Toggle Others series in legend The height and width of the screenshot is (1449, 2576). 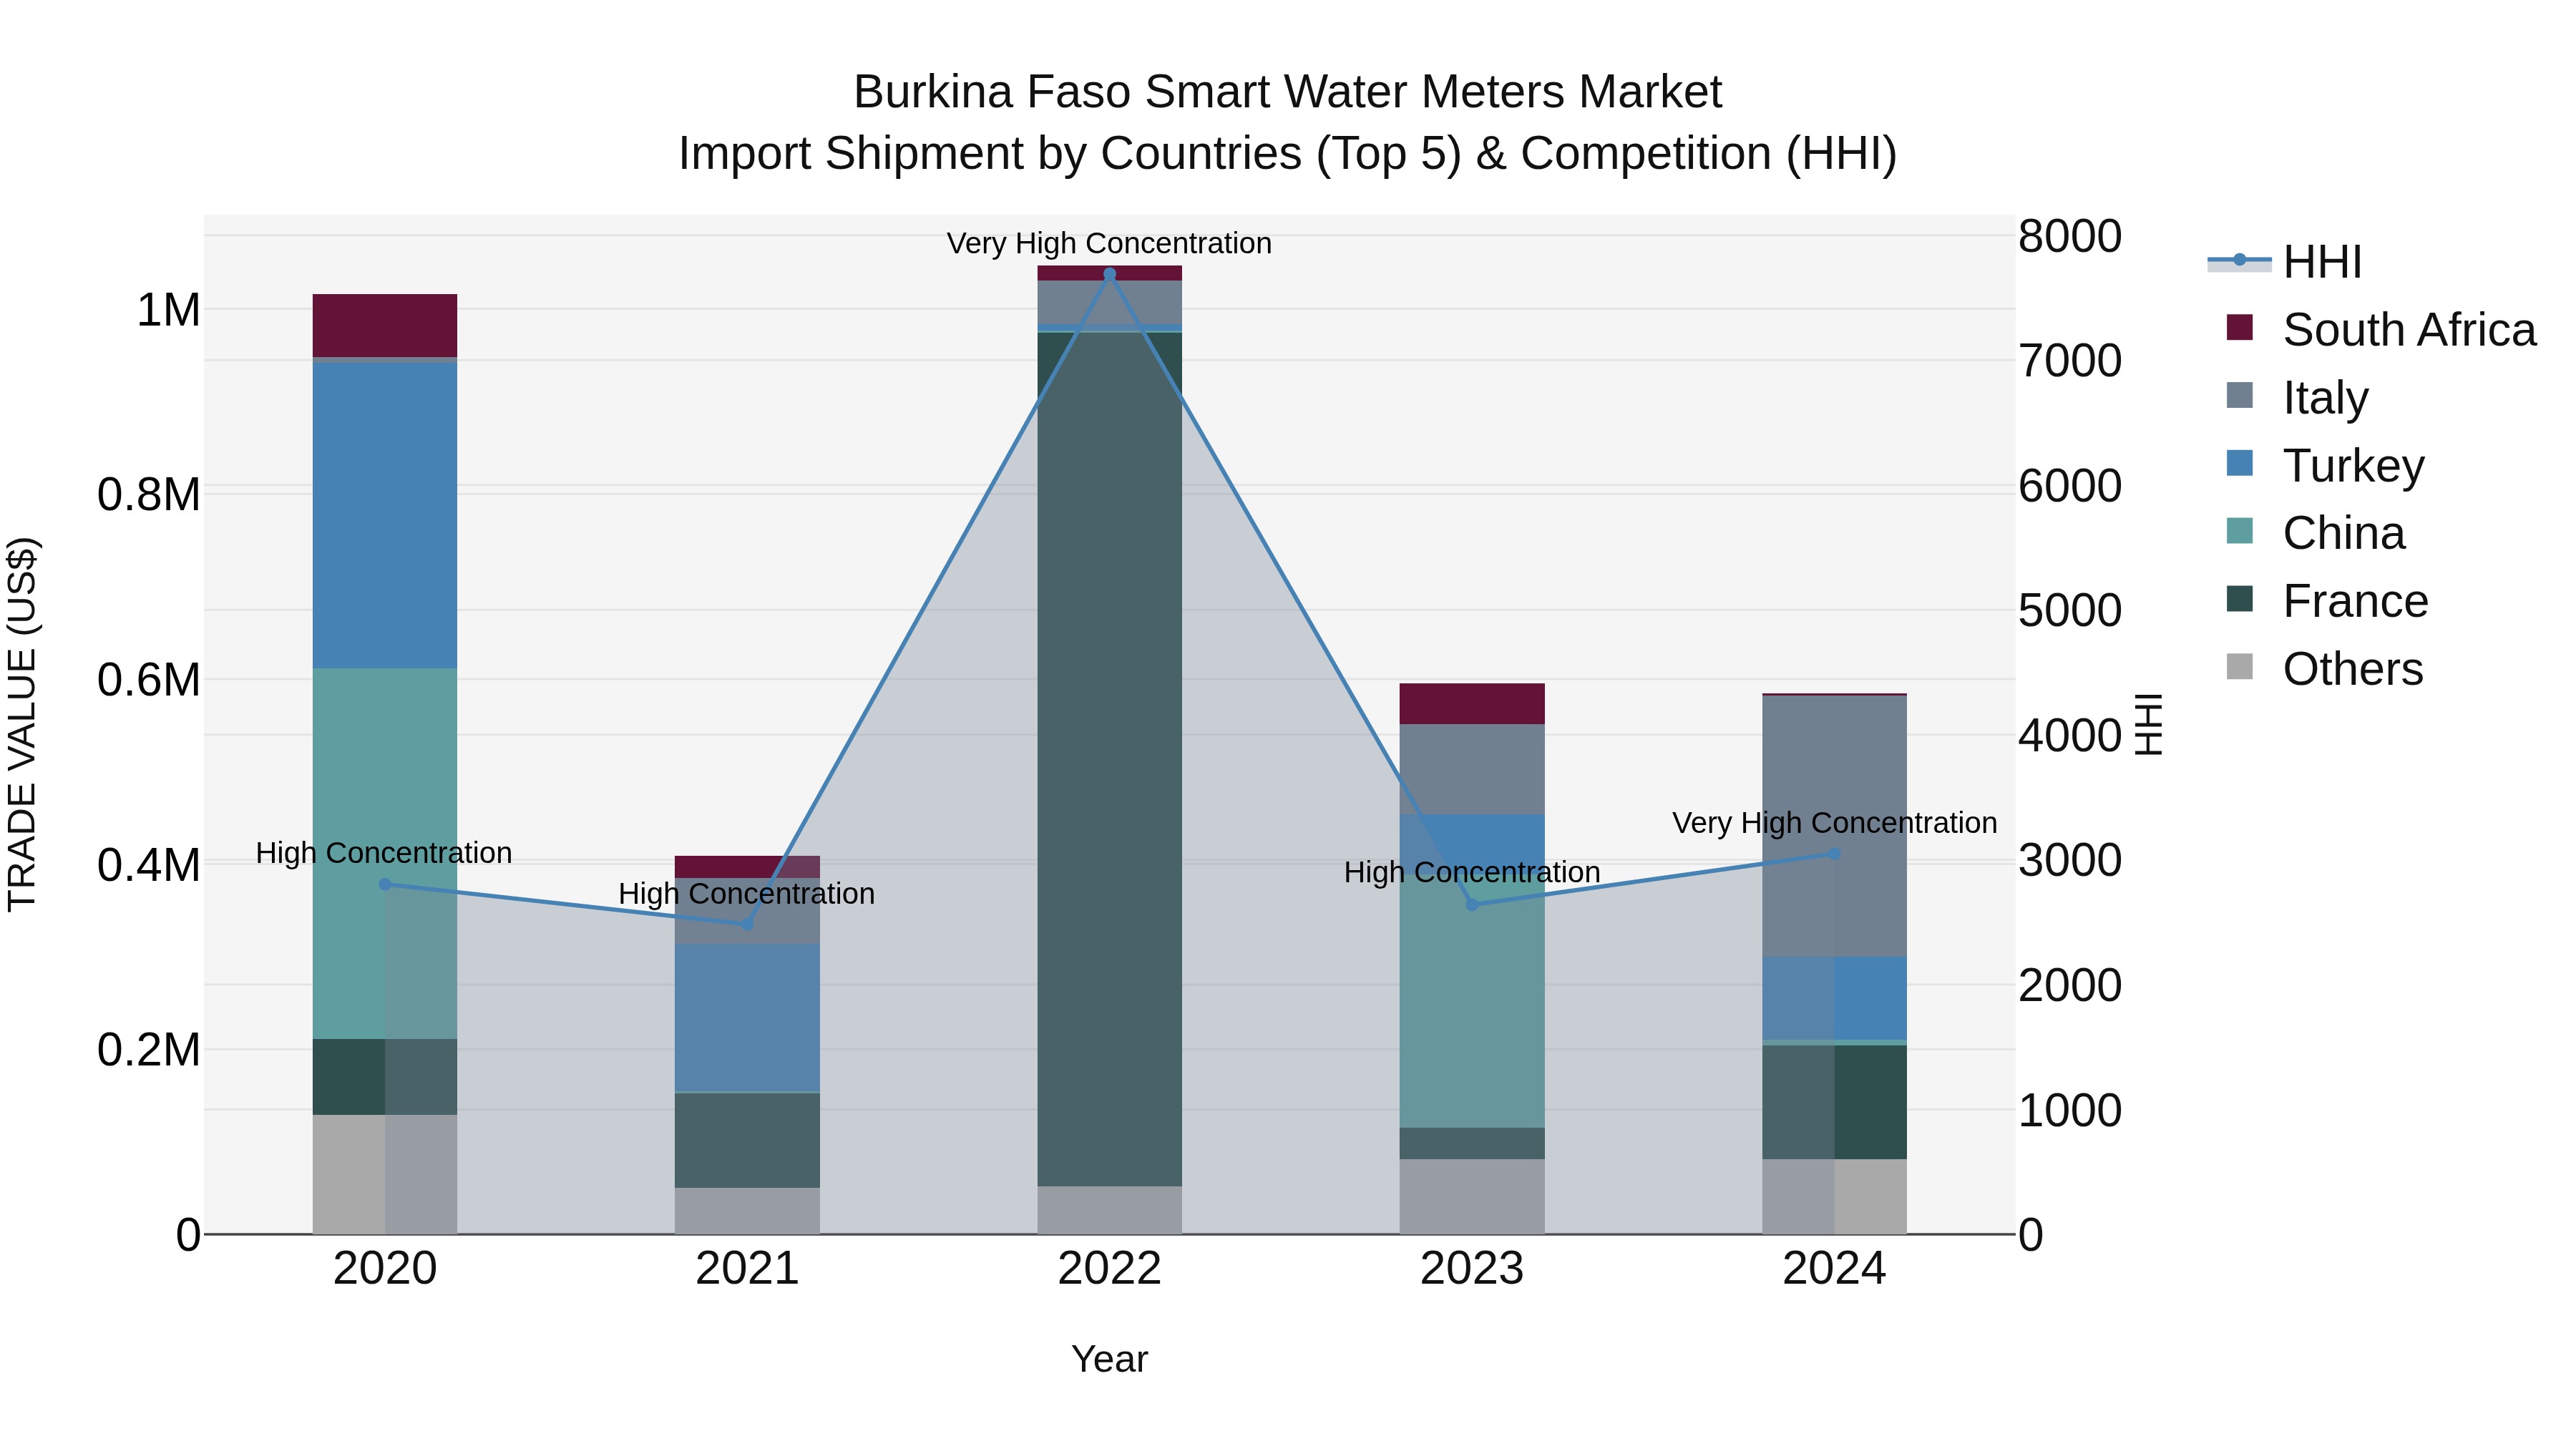click(2325, 669)
